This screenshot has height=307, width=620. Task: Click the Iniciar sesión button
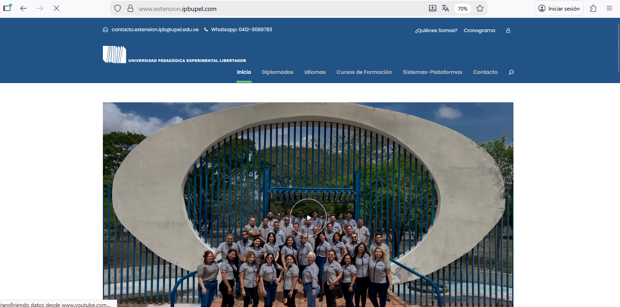point(558,8)
